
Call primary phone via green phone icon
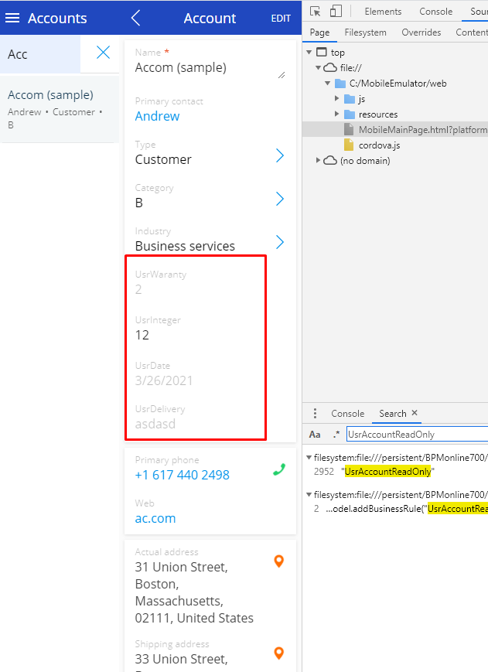tap(279, 469)
